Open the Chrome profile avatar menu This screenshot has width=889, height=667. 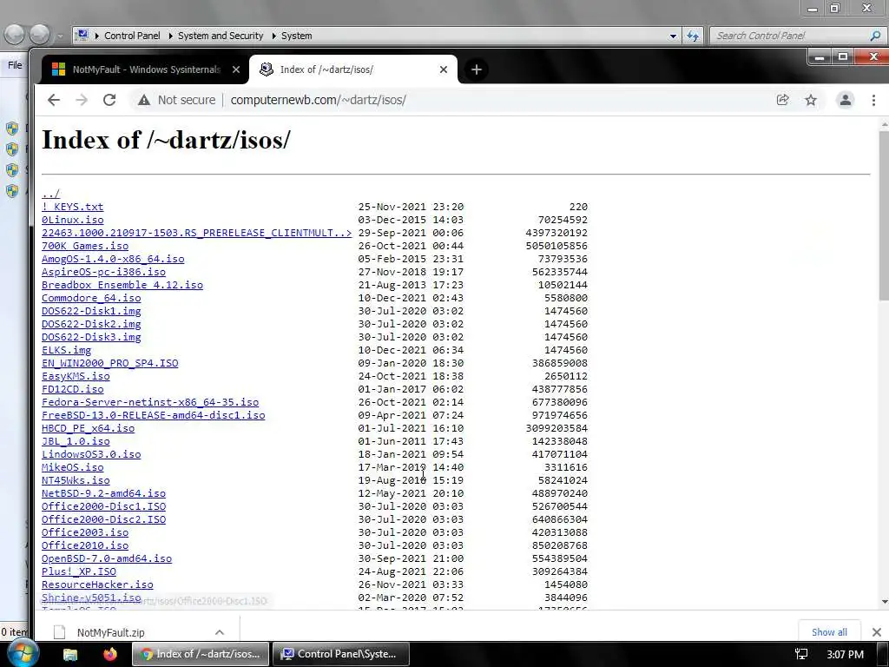click(846, 101)
